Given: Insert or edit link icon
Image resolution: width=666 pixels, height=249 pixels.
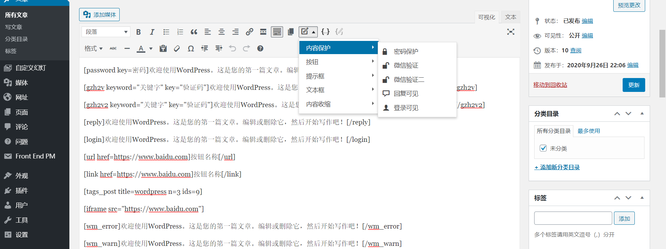Looking at the screenshot, I should click(x=249, y=32).
